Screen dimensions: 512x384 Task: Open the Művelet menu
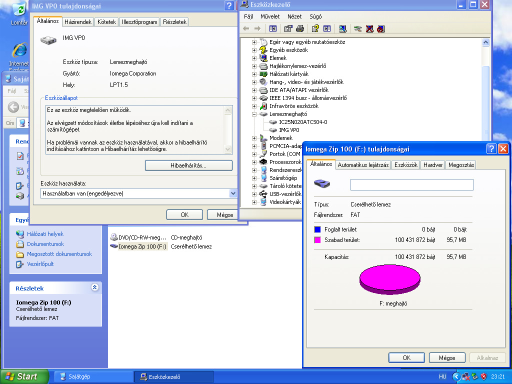point(269,16)
